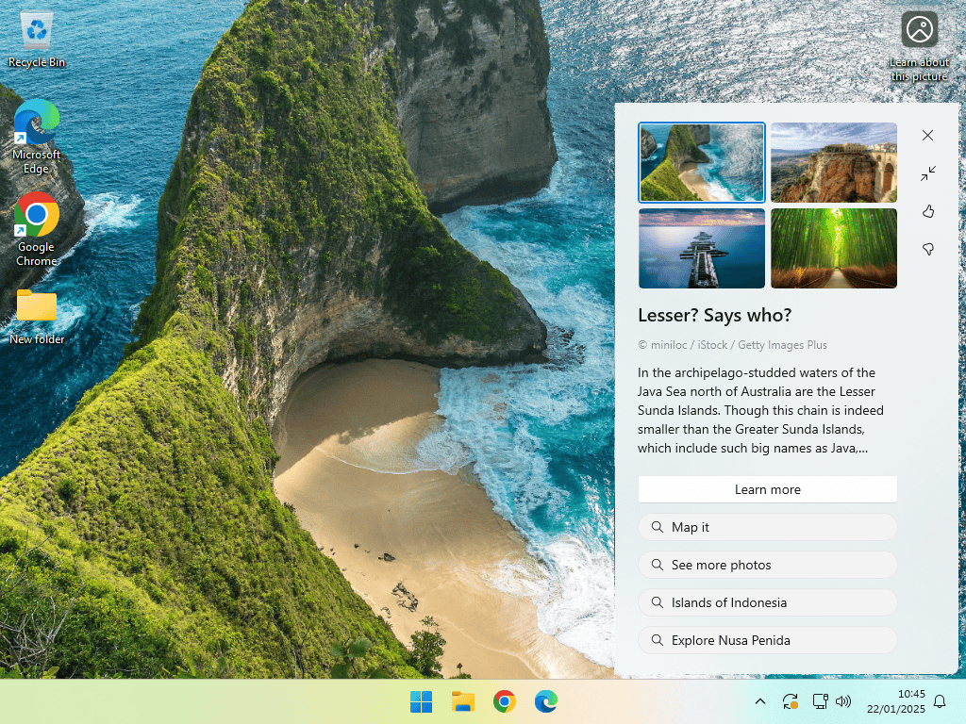Dislike this picture with thumbs down
The image size is (966, 724).
point(927,249)
